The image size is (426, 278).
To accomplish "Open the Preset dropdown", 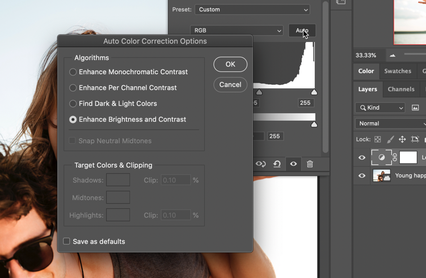I will pyautogui.click(x=252, y=10).
